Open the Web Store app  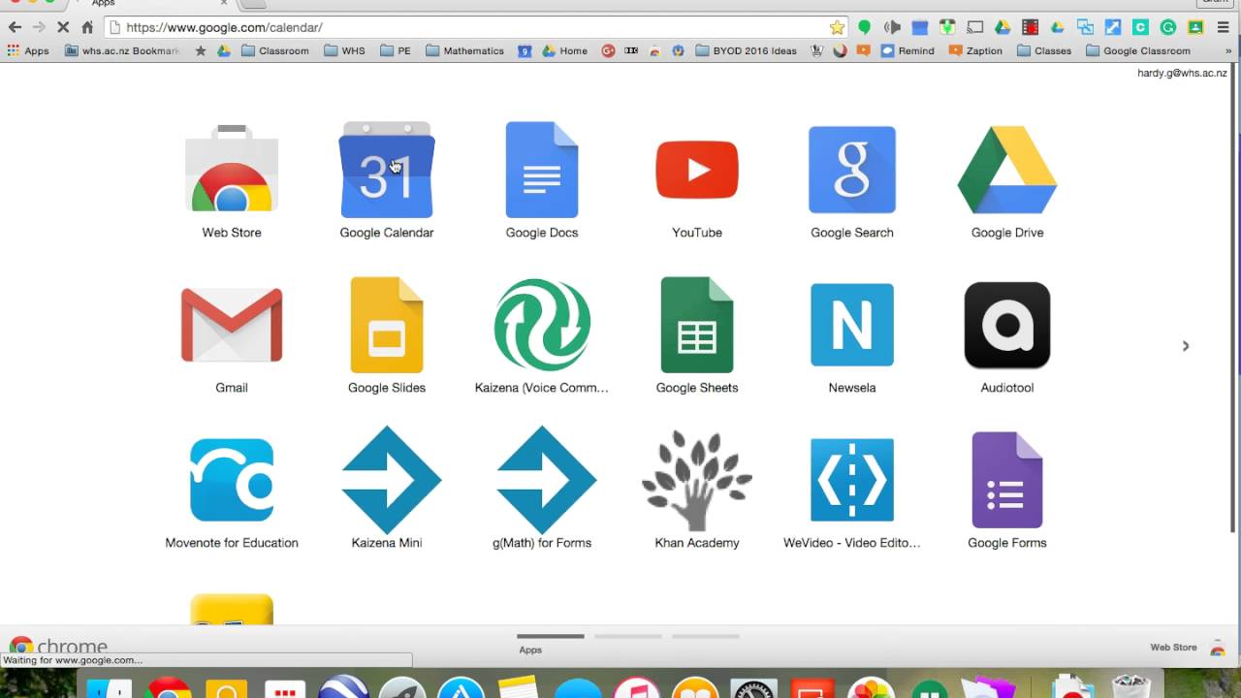(x=232, y=181)
